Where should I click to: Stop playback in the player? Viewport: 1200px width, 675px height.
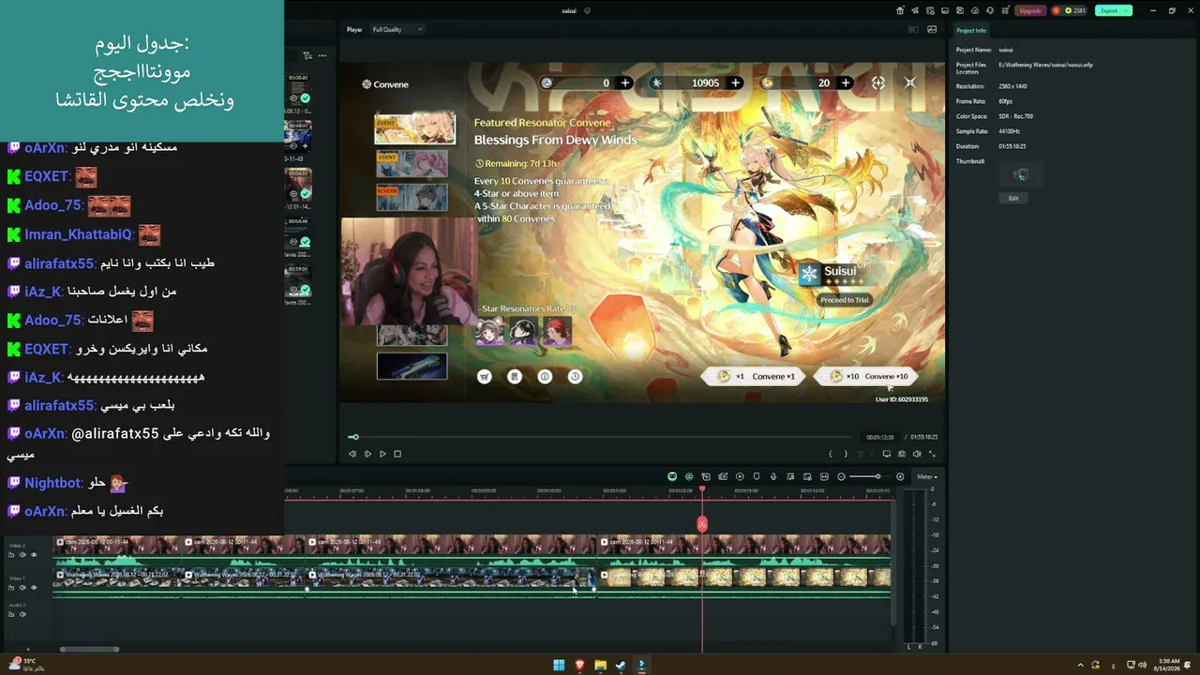pos(397,454)
